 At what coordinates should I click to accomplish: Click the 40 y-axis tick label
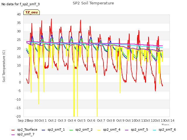(19, 14)
